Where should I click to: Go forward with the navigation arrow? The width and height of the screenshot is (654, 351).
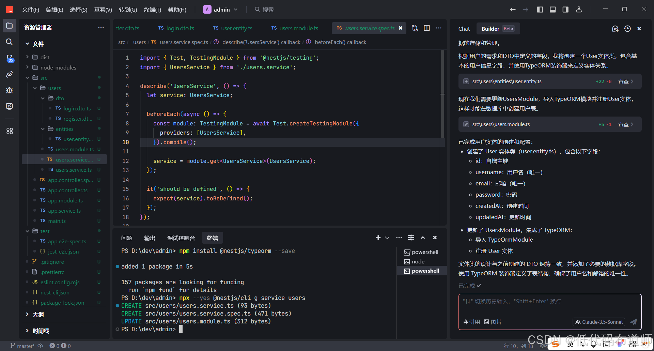[x=526, y=10]
